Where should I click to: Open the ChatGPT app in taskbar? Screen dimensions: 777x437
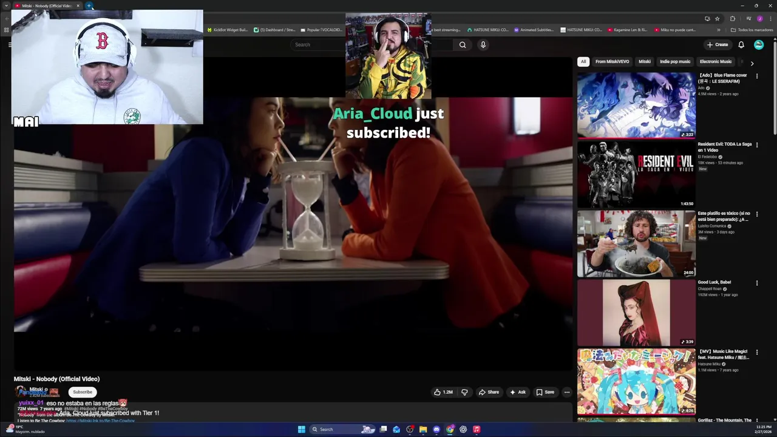463,429
